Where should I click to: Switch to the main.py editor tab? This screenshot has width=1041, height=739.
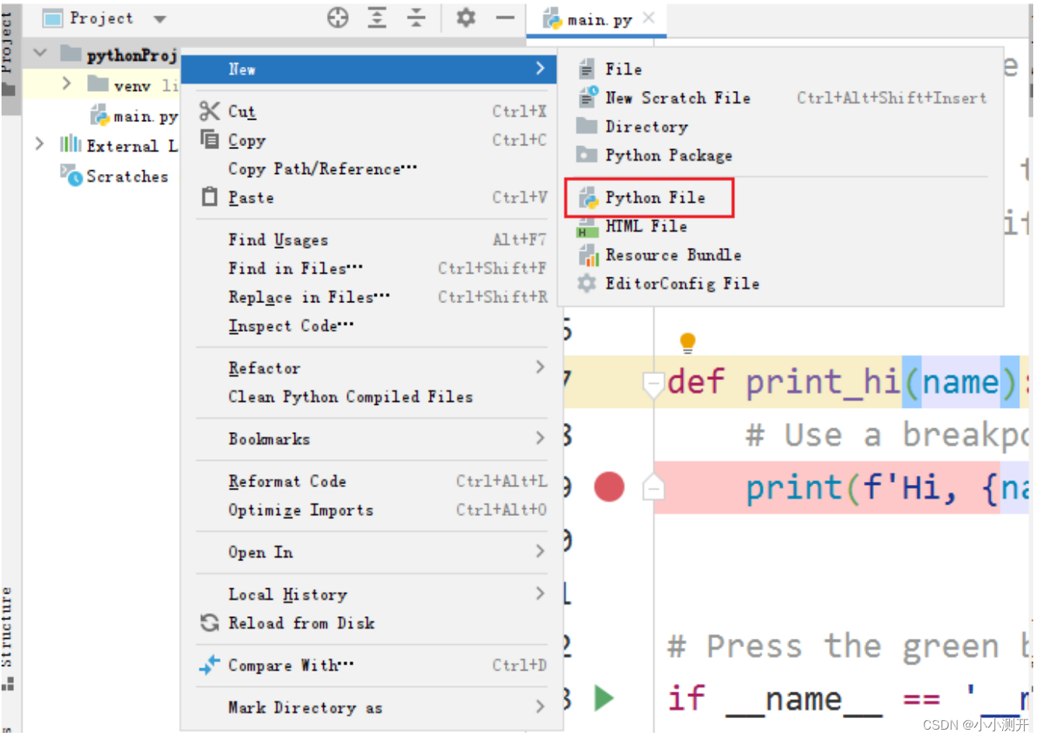597,20
